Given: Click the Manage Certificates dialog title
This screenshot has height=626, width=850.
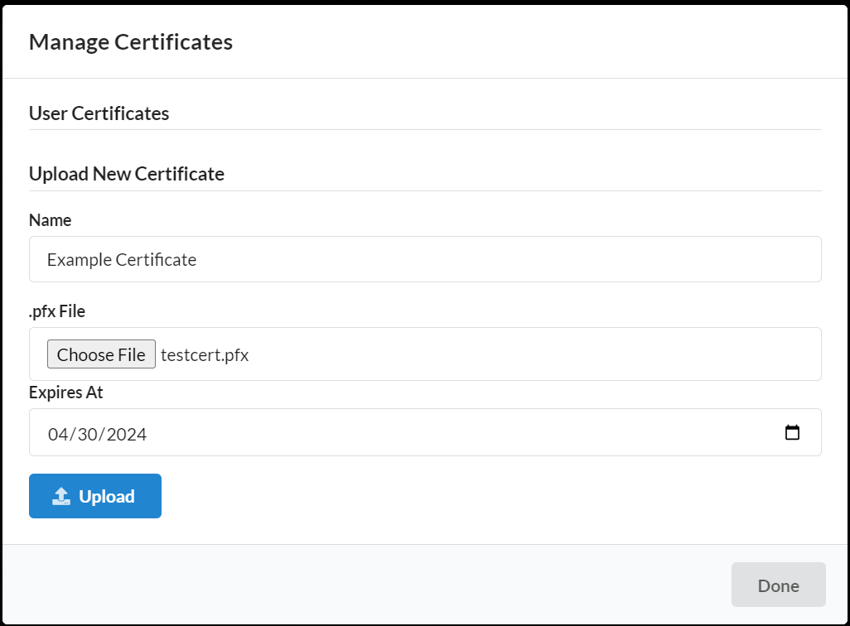Looking at the screenshot, I should [131, 41].
